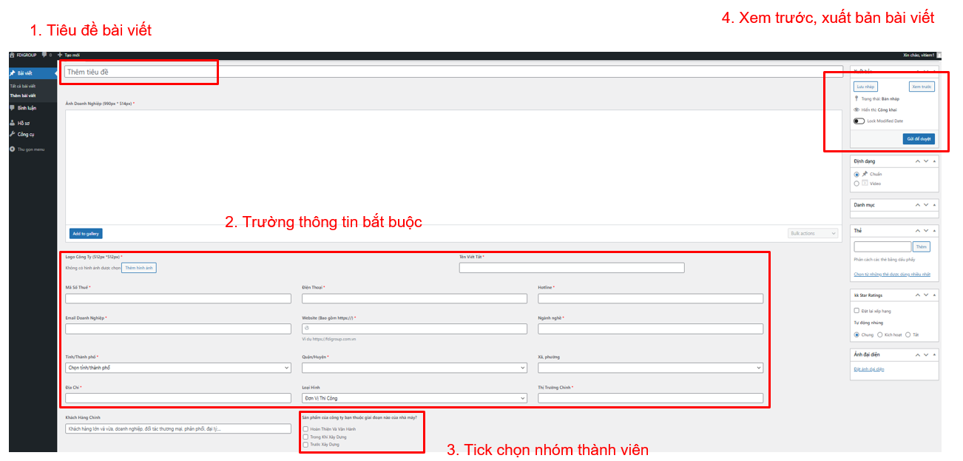The height and width of the screenshot is (461, 963).
Task: Click the Lưu nháp draft button
Action: pyautogui.click(x=866, y=87)
